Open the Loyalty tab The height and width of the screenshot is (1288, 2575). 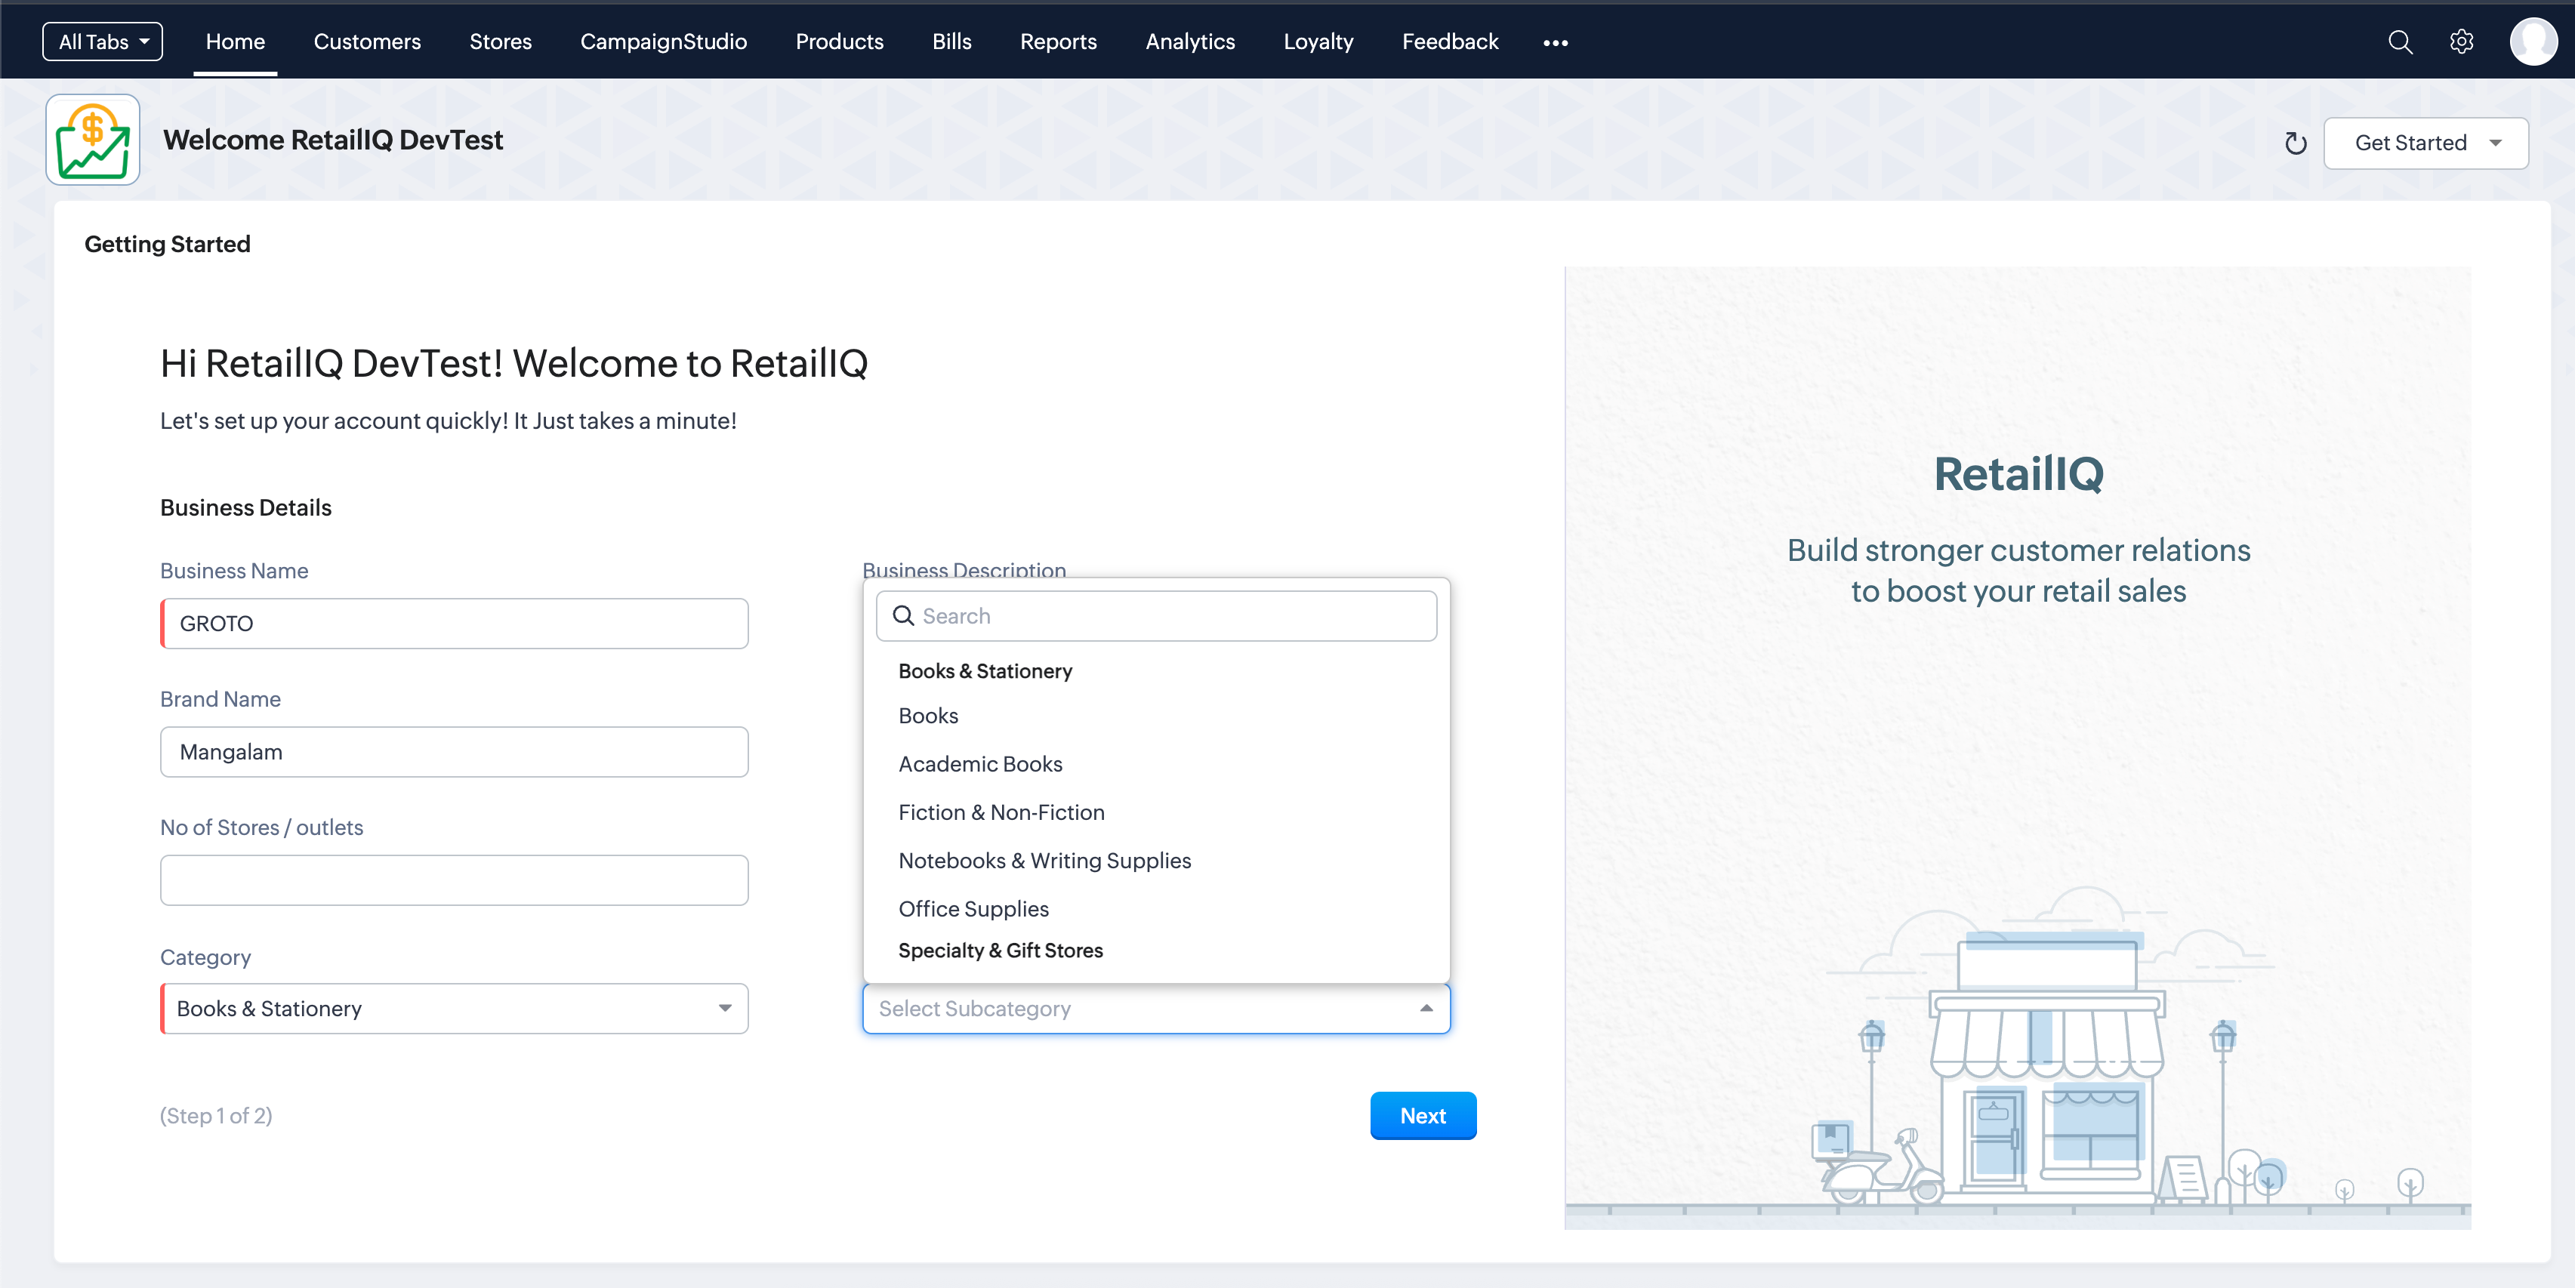click(1318, 42)
